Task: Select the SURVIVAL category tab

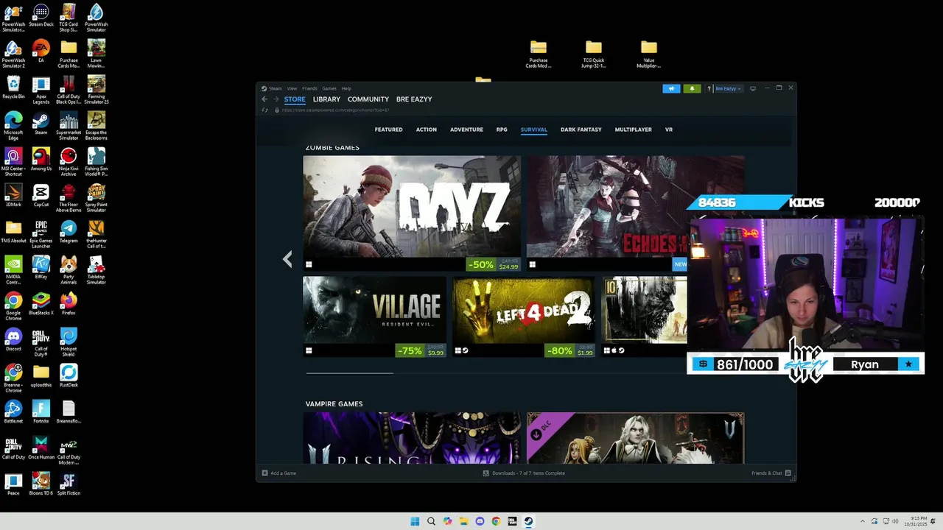Action: pos(534,130)
